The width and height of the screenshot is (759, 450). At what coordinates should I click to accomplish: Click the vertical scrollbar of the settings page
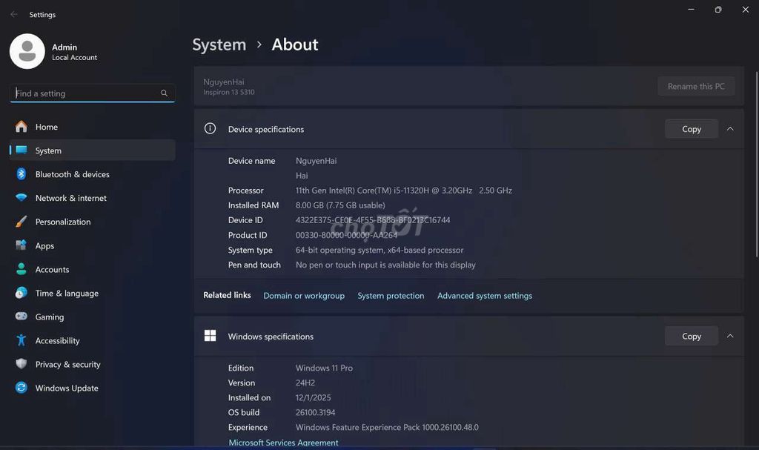(757, 164)
